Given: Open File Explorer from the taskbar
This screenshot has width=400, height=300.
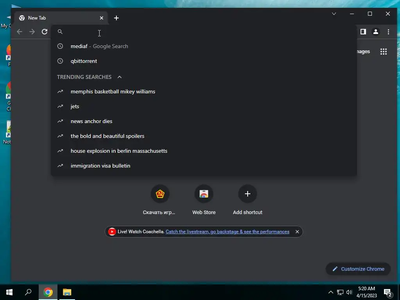Looking at the screenshot, I should 67,292.
